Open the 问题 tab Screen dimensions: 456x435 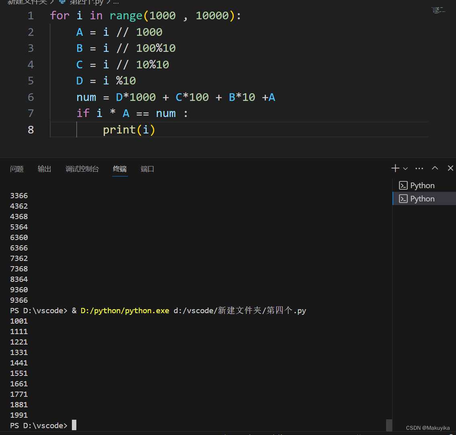pos(17,169)
